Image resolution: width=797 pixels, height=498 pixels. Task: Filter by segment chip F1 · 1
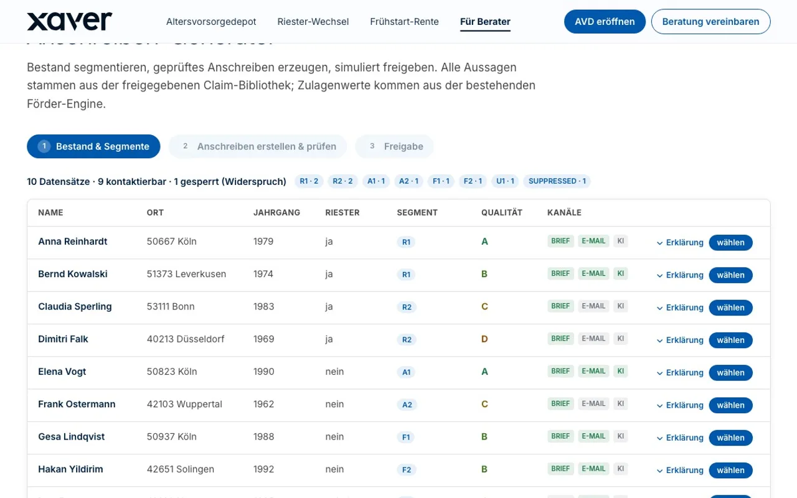pos(441,181)
